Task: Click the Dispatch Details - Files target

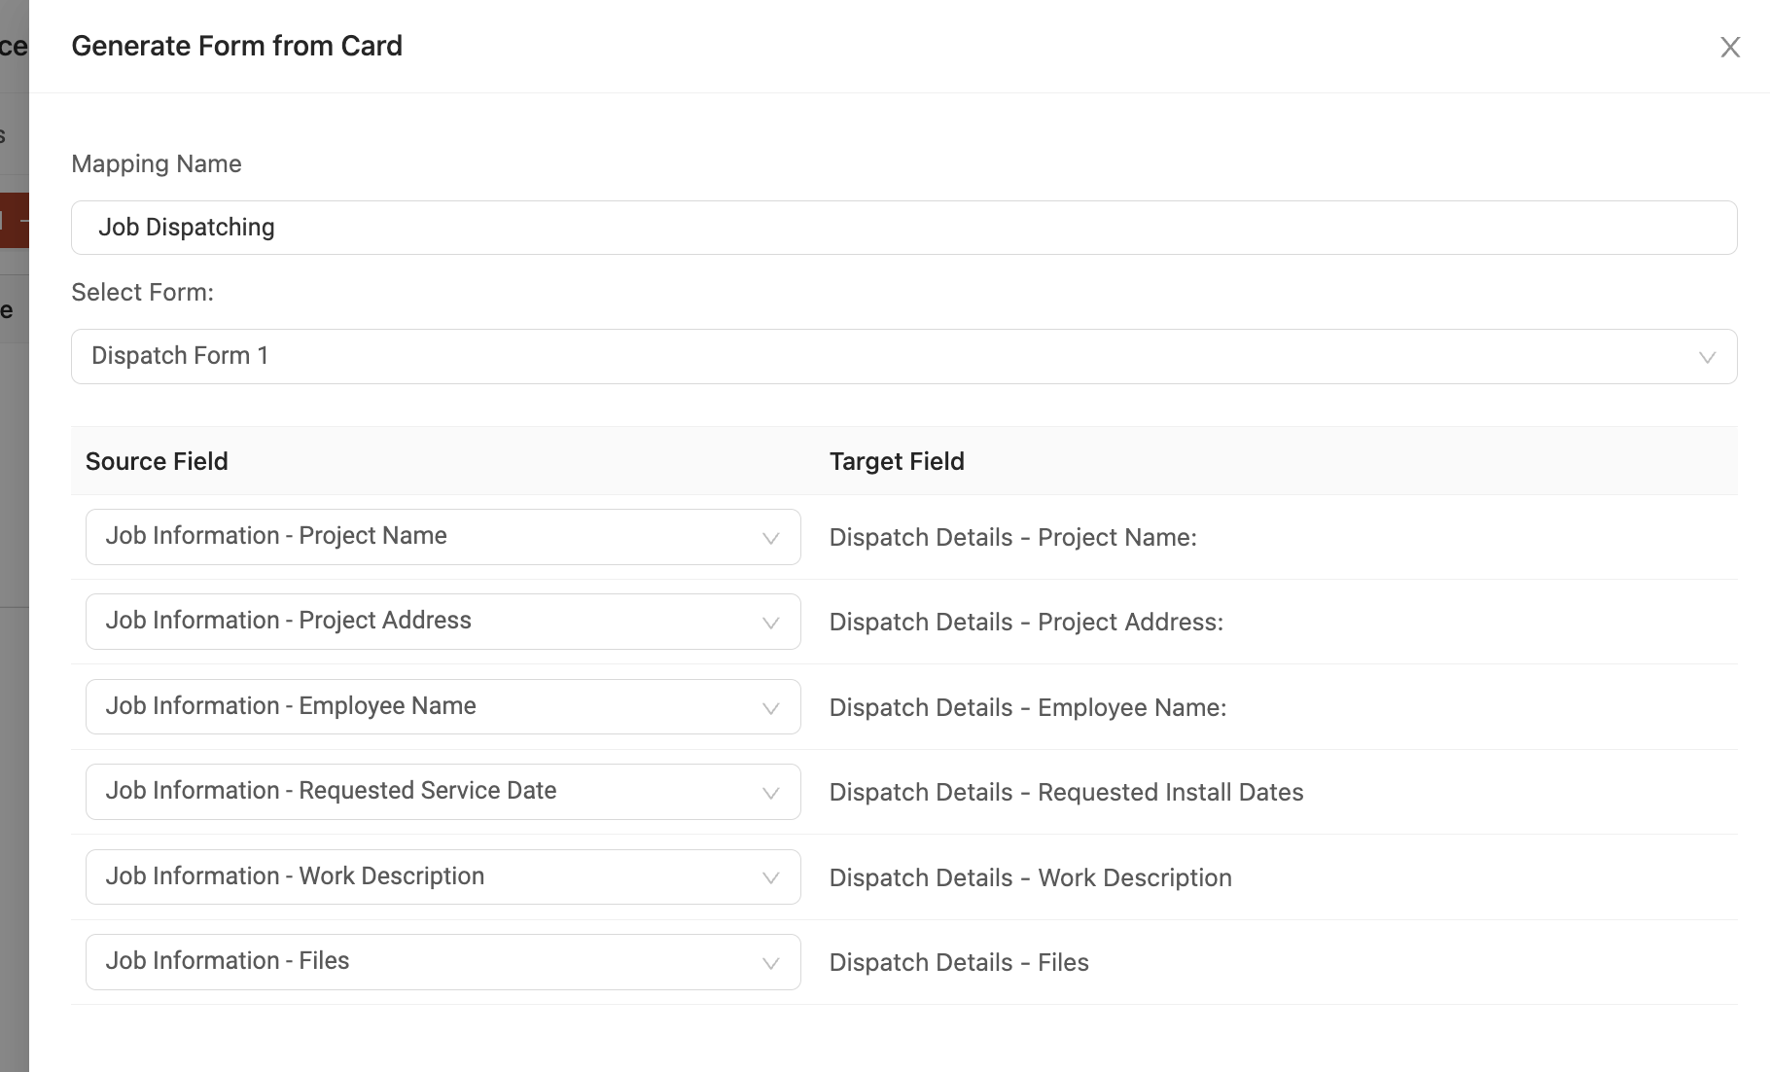Action: pos(959,963)
